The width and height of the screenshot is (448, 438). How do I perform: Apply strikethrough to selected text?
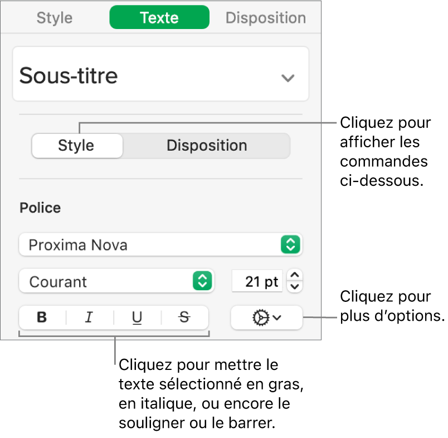pyautogui.click(x=184, y=317)
